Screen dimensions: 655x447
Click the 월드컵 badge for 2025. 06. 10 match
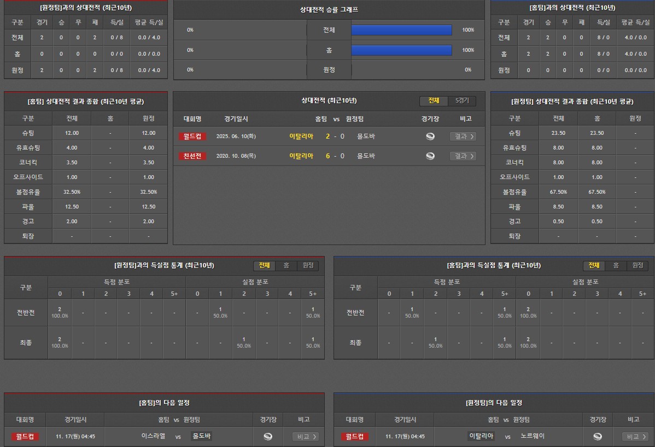[x=192, y=136]
